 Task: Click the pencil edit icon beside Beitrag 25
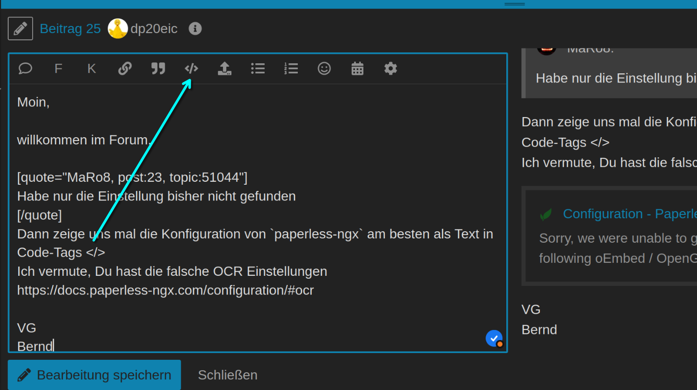pos(20,29)
